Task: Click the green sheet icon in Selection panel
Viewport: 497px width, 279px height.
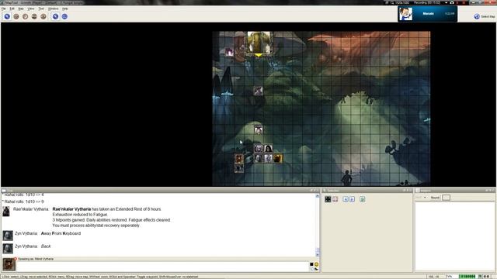Action: [x=363, y=199]
